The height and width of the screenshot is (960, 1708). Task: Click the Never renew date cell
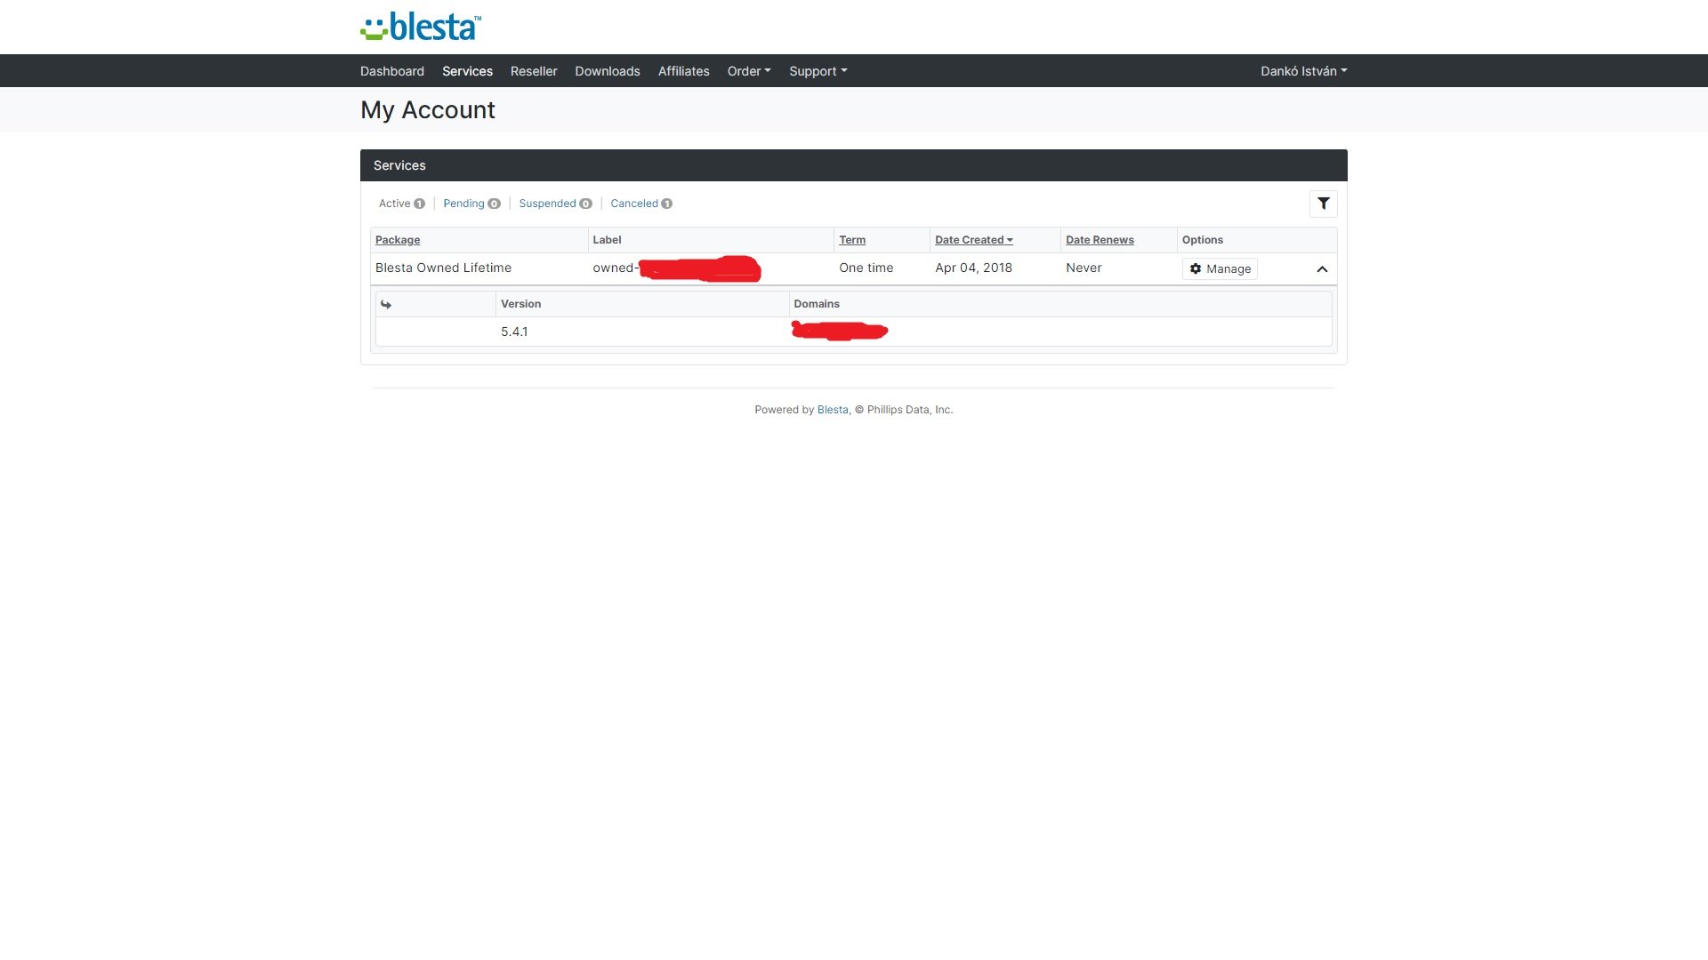[x=1084, y=268]
